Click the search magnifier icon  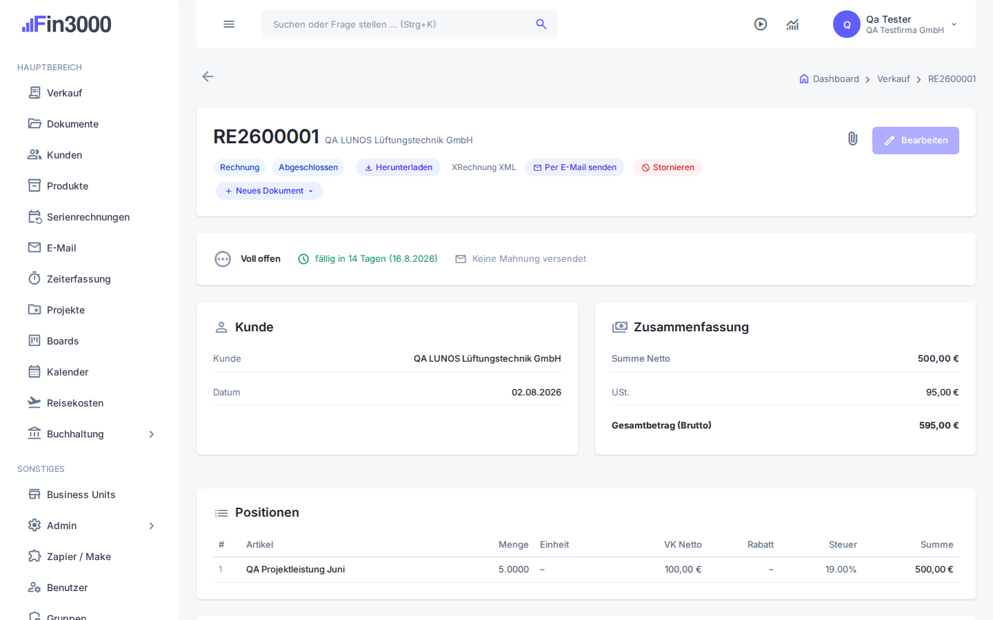pyautogui.click(x=541, y=24)
